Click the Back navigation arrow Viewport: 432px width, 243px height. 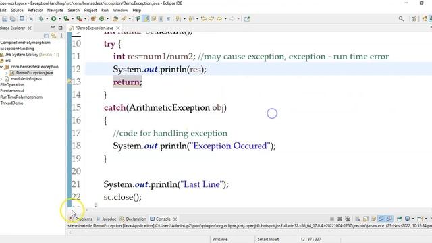pyautogui.click(x=219, y=19)
